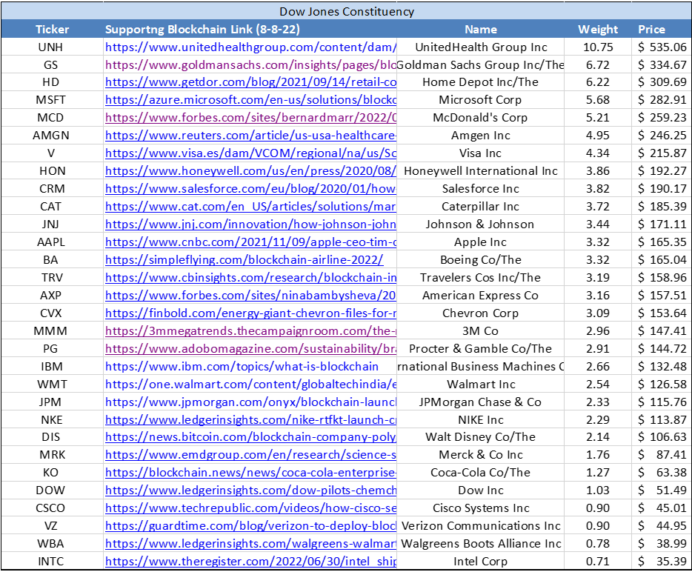Select the McDonald's Corp name cell
Screen dimensions: 692x572
coord(481,117)
